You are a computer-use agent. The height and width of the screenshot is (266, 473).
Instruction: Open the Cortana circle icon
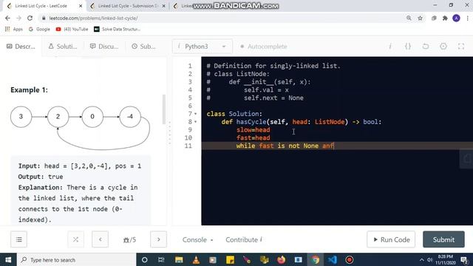point(145,259)
